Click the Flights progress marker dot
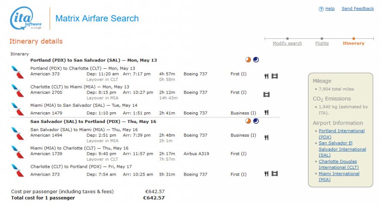The image size is (385, 205). 322,39
